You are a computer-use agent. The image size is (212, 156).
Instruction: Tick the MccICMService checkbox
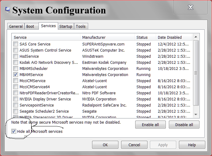coord(16,81)
